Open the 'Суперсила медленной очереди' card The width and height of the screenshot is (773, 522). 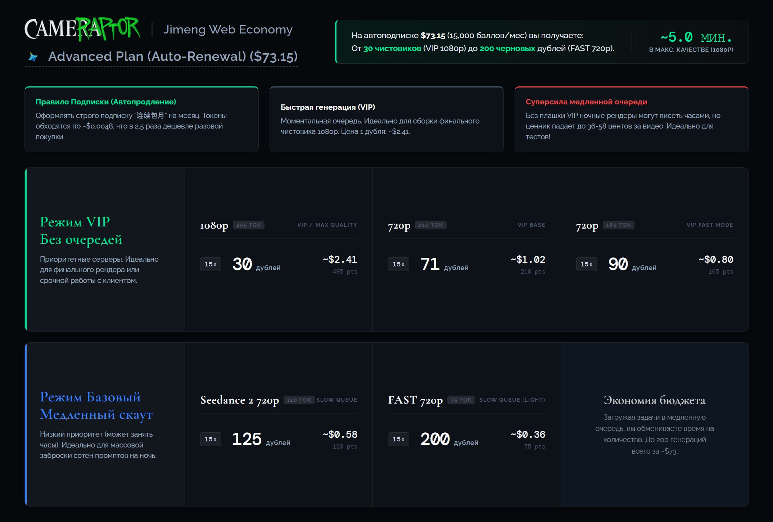pos(632,120)
